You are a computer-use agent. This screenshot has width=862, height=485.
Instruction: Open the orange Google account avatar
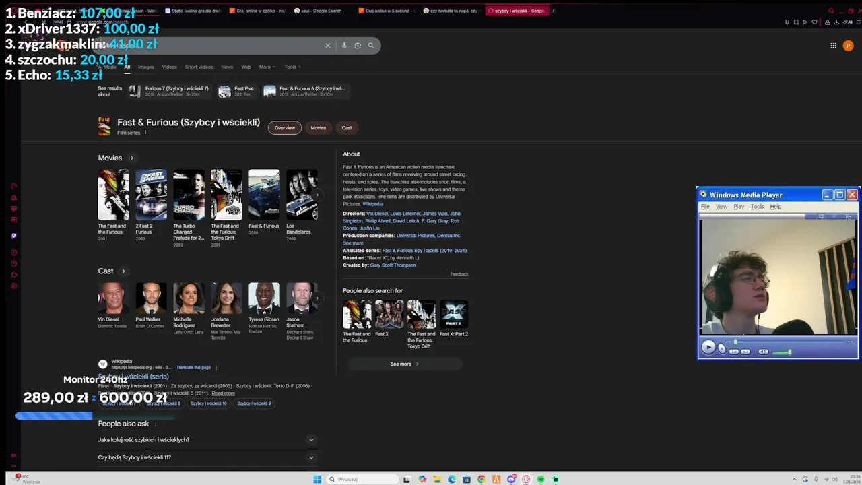pyautogui.click(x=848, y=46)
